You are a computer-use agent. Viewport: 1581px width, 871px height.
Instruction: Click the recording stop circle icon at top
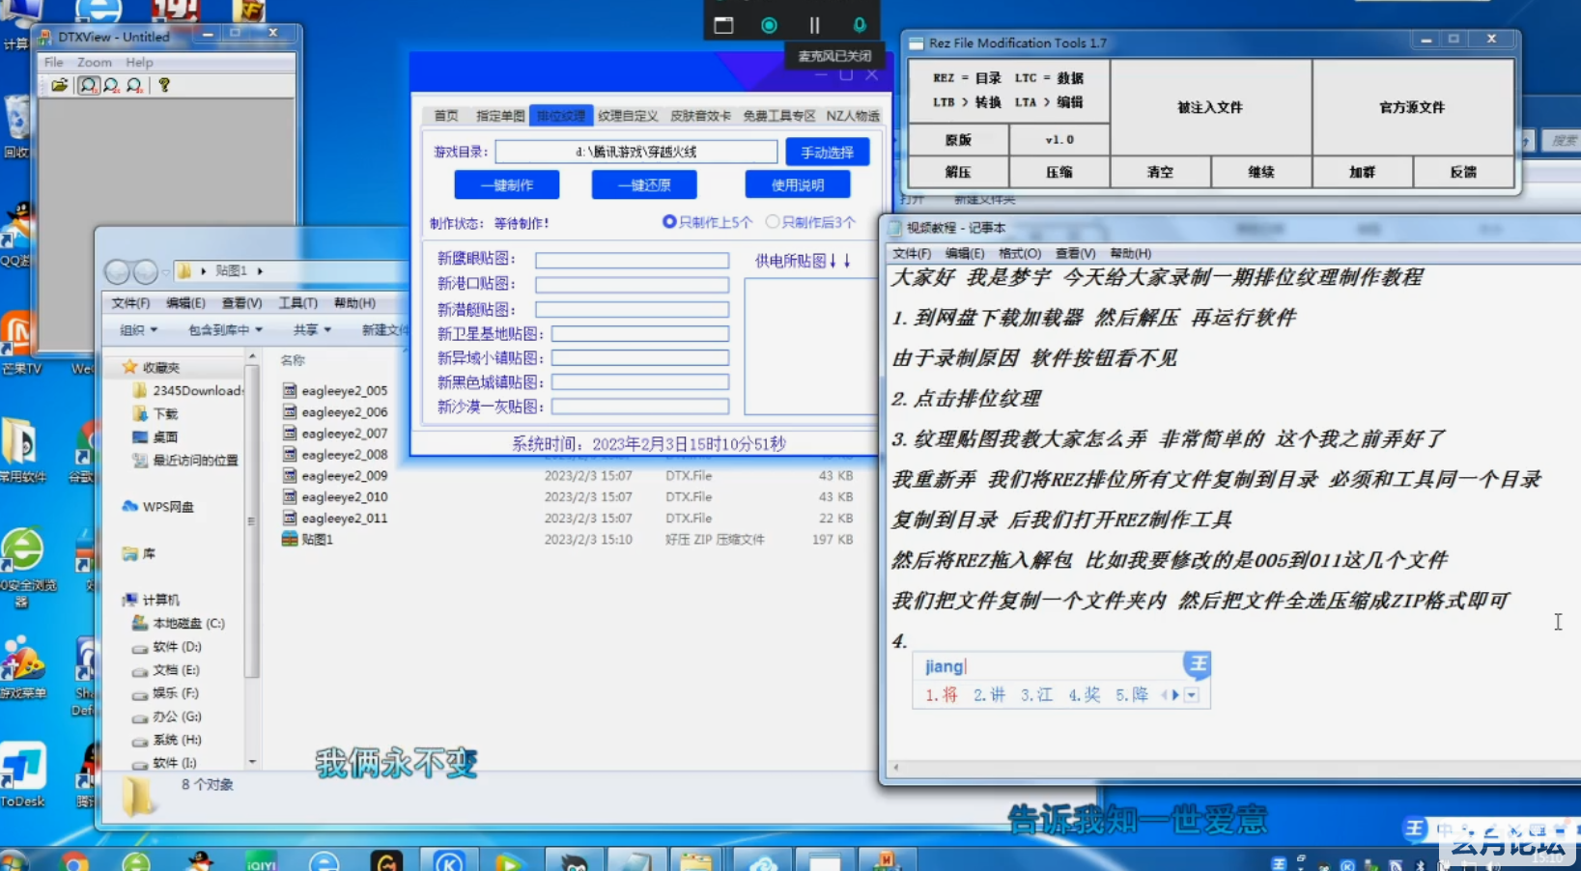click(769, 25)
